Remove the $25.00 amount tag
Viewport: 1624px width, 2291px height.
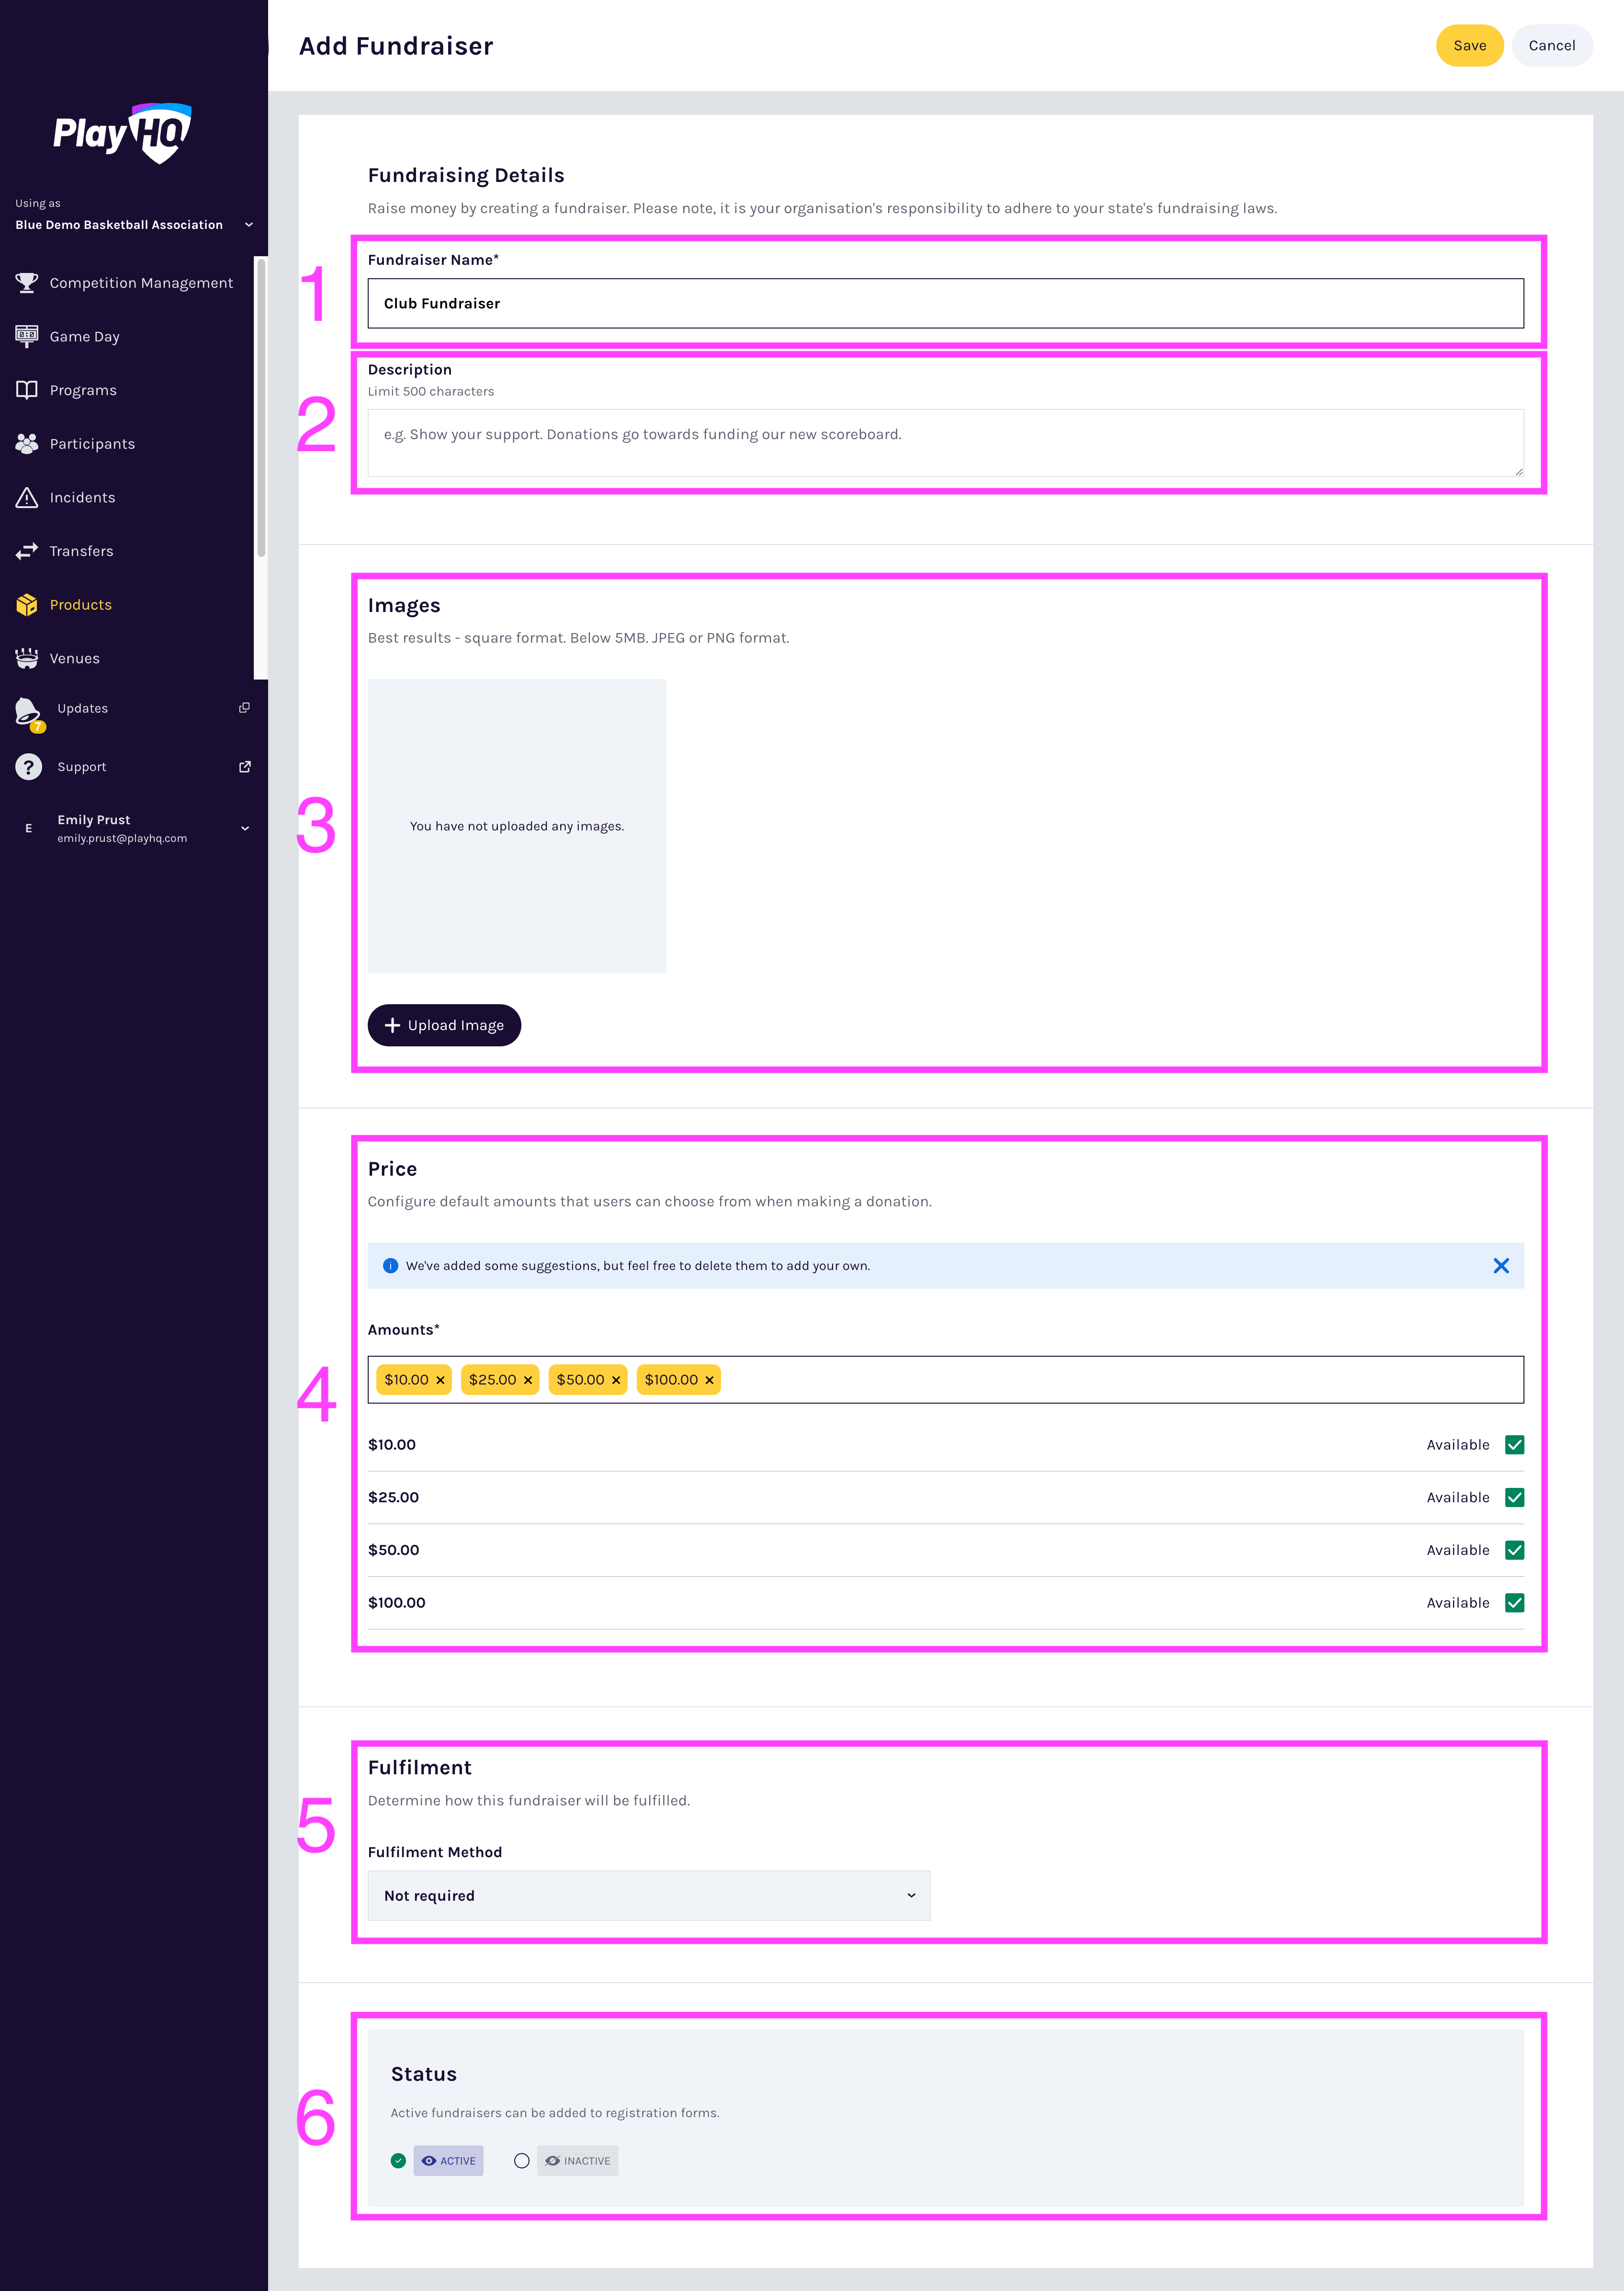tap(528, 1380)
